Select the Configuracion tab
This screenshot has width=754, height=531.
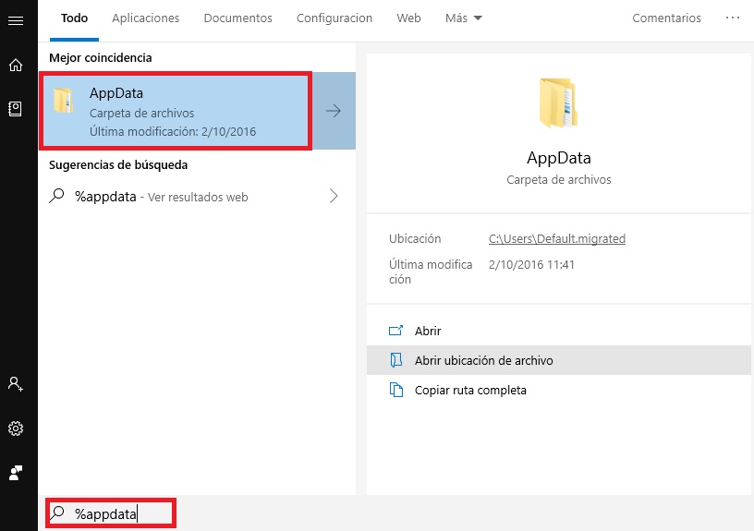334,18
